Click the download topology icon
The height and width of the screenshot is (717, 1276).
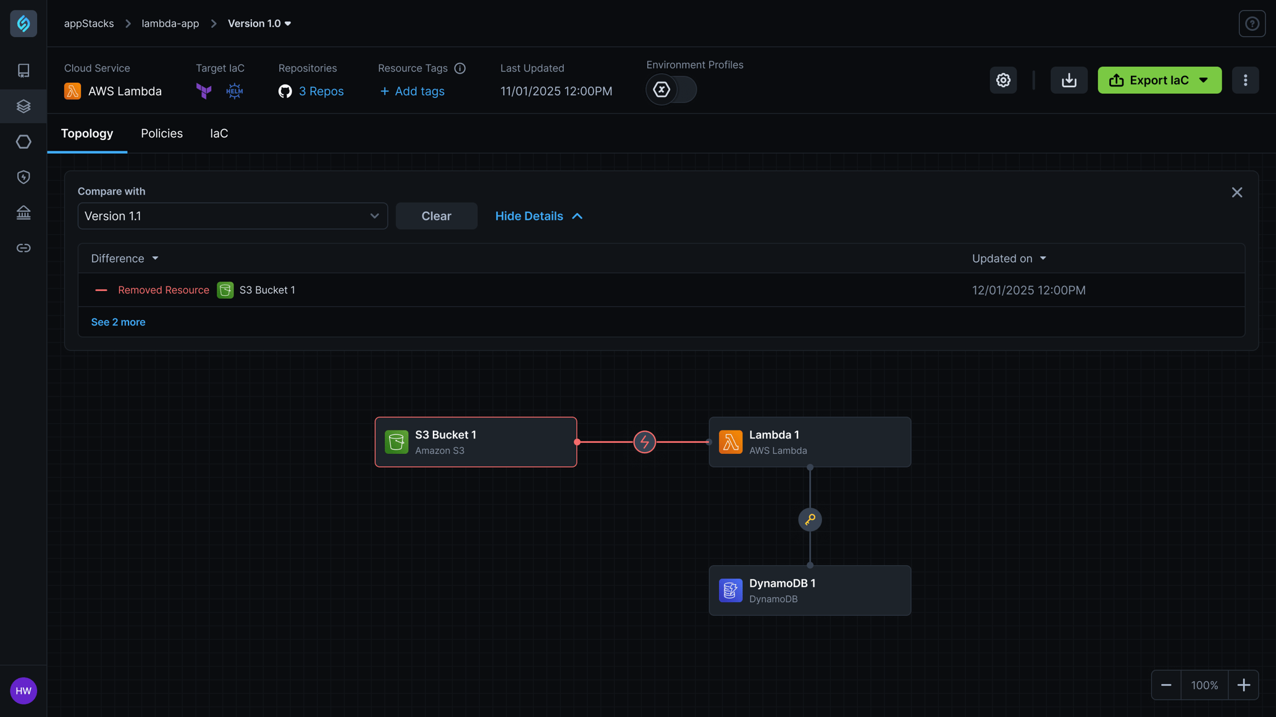(x=1068, y=80)
